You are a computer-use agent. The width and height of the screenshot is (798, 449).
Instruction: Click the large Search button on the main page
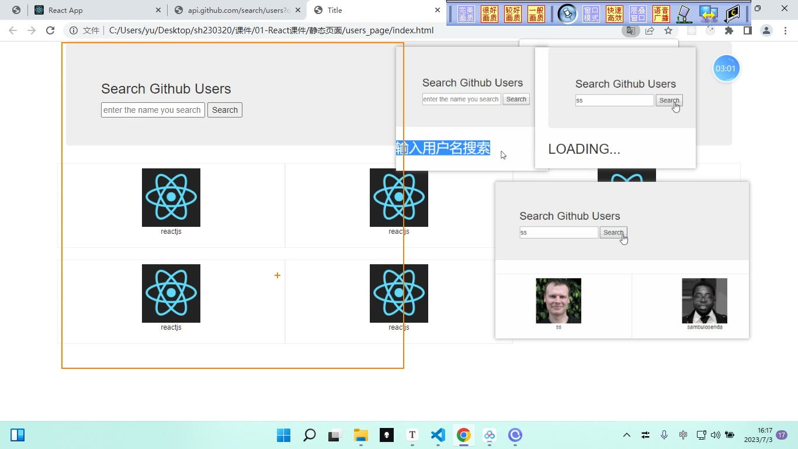[225, 110]
